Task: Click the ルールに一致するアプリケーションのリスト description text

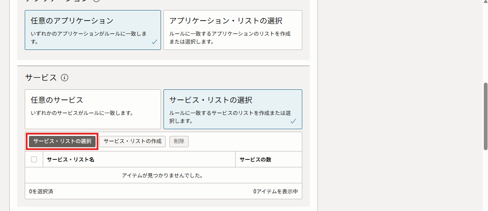Action: tap(230, 34)
